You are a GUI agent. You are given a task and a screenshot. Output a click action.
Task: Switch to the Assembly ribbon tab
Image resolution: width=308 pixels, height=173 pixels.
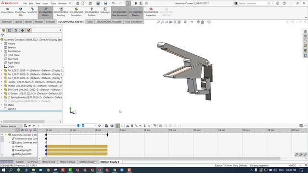7,22
